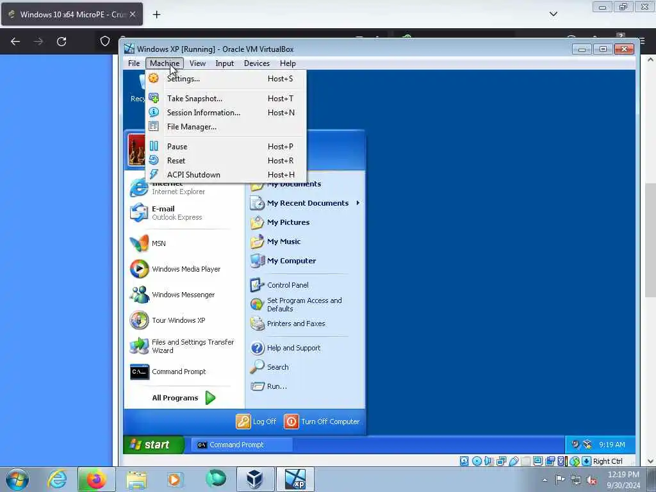
Task: Click hard disk activity status icon
Action: (x=464, y=461)
